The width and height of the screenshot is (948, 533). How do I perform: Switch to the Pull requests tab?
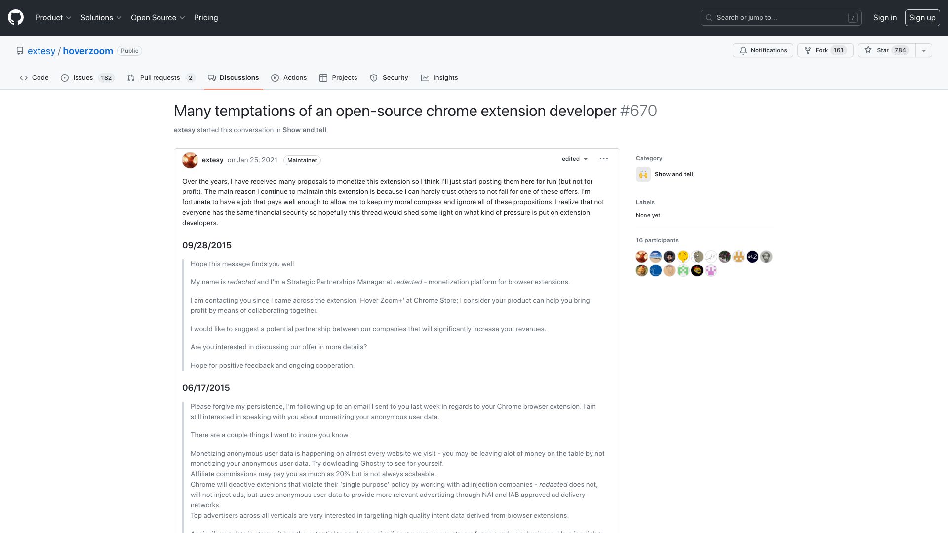click(161, 77)
